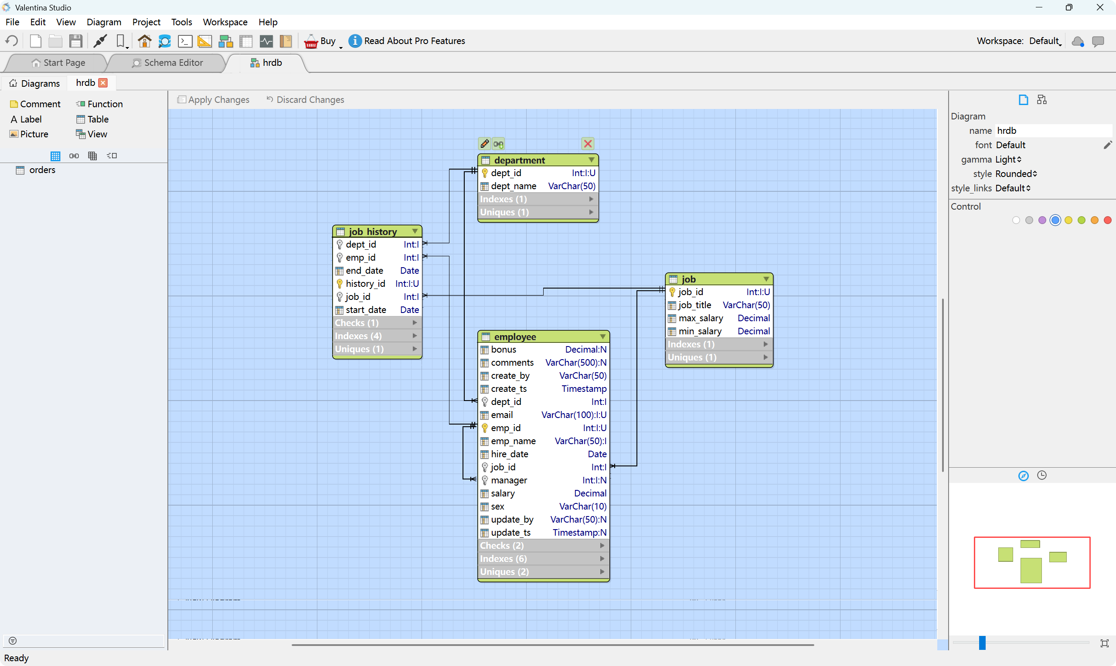
Task: Open the gamma Light dropdown
Action: tap(1008, 160)
